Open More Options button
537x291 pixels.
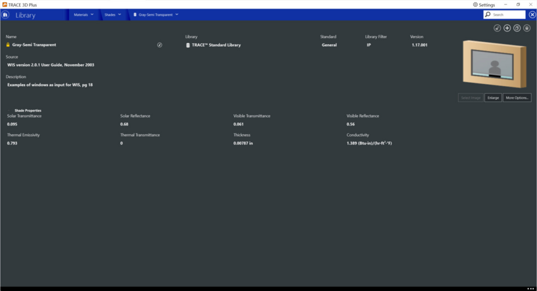(517, 98)
